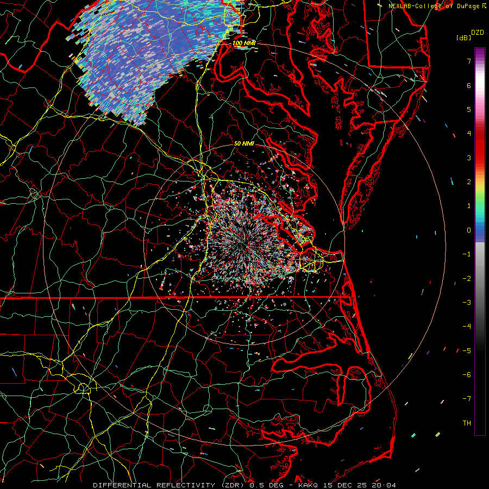The height and width of the screenshot is (489, 489).
Task: Click the DZD legend title
Action: (478, 33)
